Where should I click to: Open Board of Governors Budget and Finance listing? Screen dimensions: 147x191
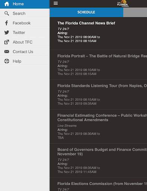[98, 160]
